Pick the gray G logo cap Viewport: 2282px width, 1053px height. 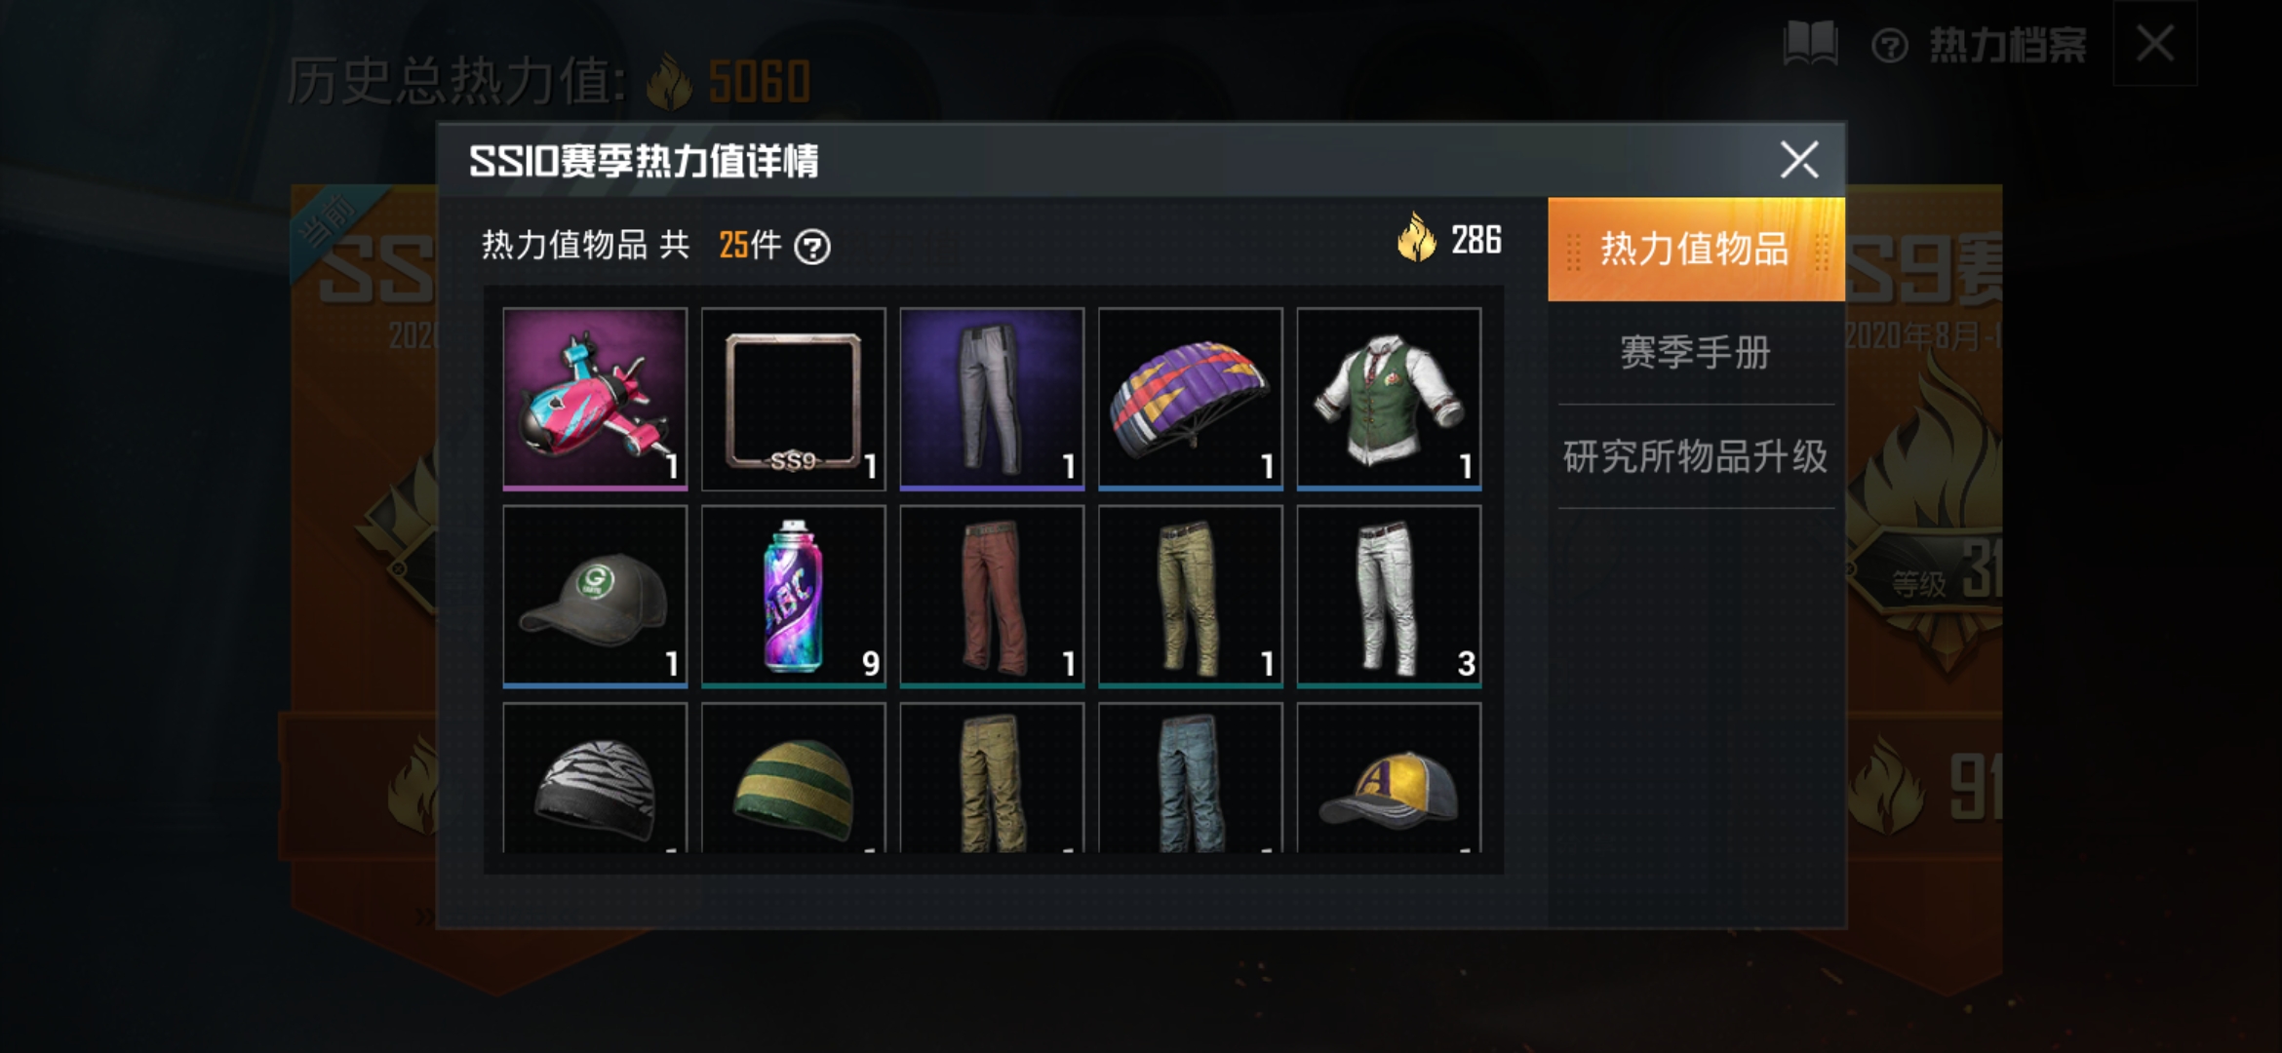pos(595,597)
